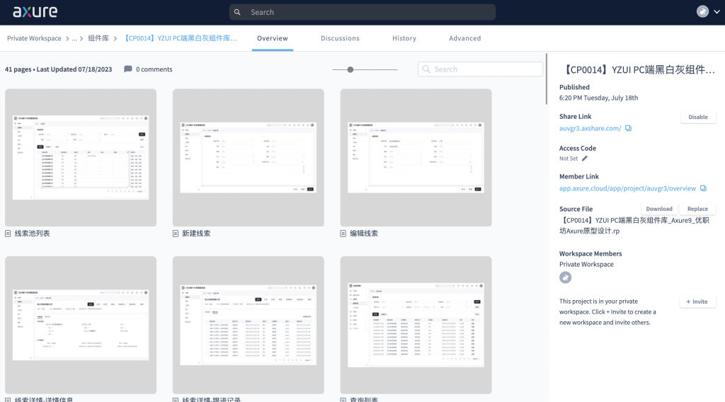Screen dimensions: 725x402
Task: Click the page icon beside 线索池列表
Action: [8, 234]
